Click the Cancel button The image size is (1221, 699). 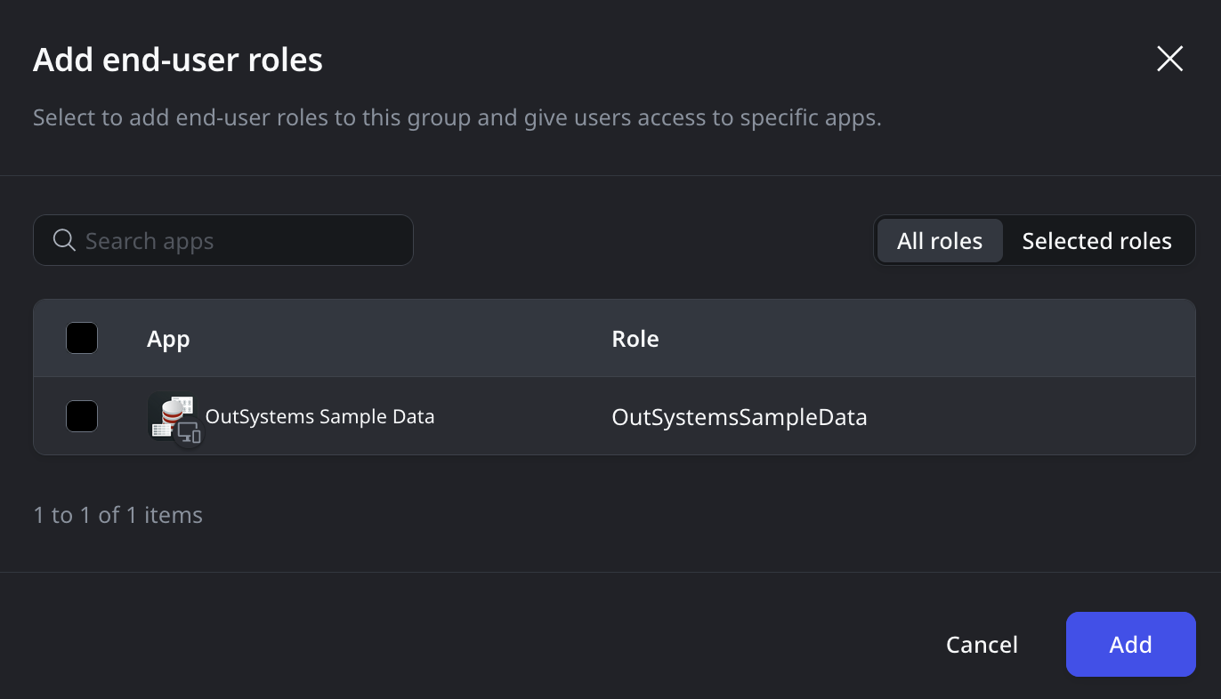coord(982,644)
